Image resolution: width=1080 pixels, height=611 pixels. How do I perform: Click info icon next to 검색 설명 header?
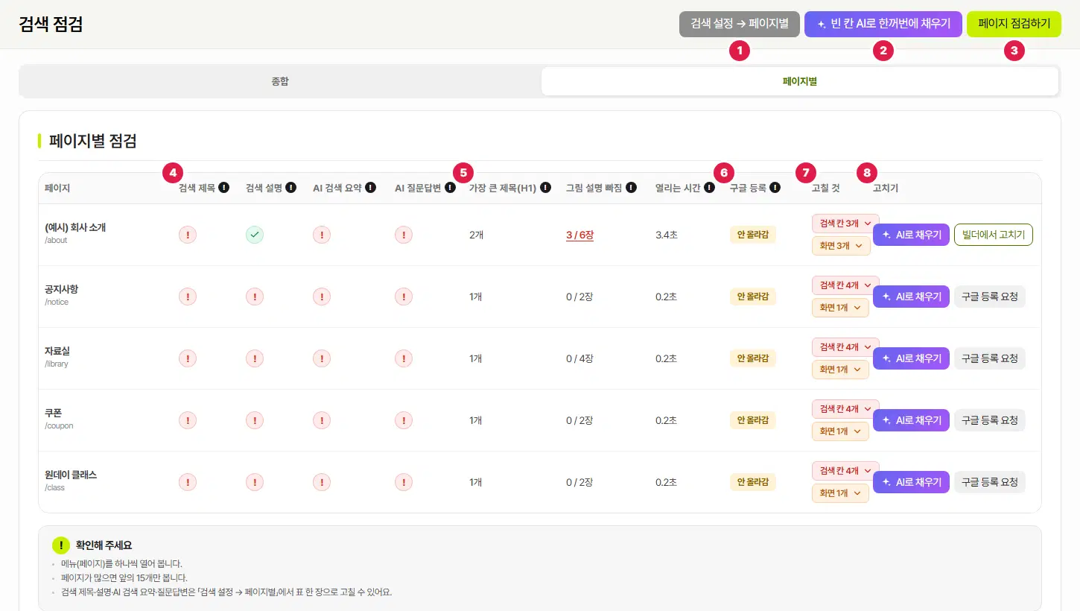pos(290,188)
